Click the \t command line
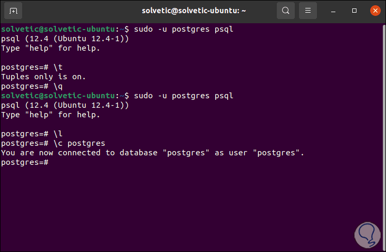Screen dimensions: 386x252 click(59, 67)
